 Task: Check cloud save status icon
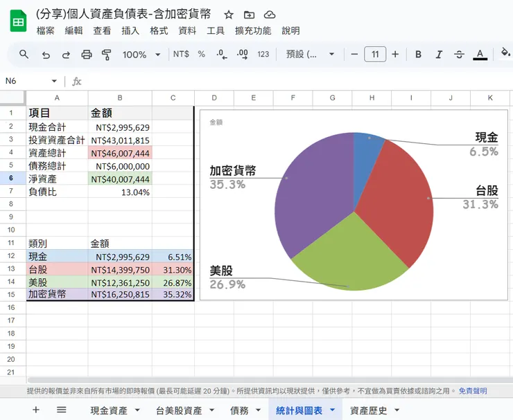(x=270, y=15)
